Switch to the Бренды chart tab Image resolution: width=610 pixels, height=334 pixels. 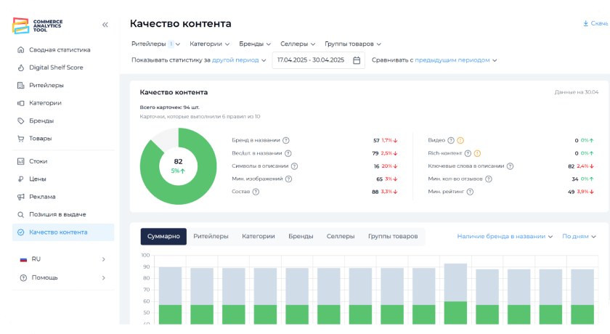point(301,237)
